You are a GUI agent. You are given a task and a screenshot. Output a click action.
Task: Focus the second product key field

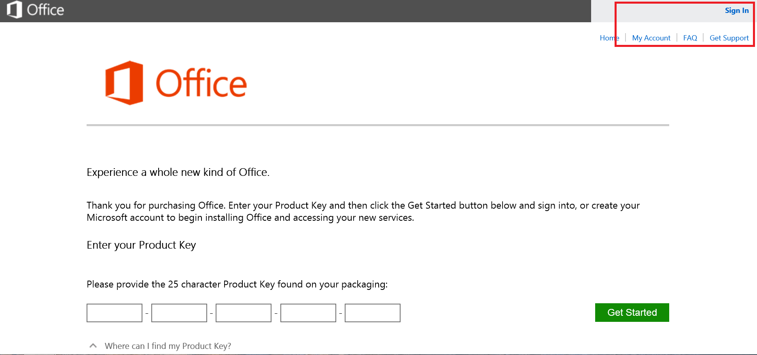(179, 313)
